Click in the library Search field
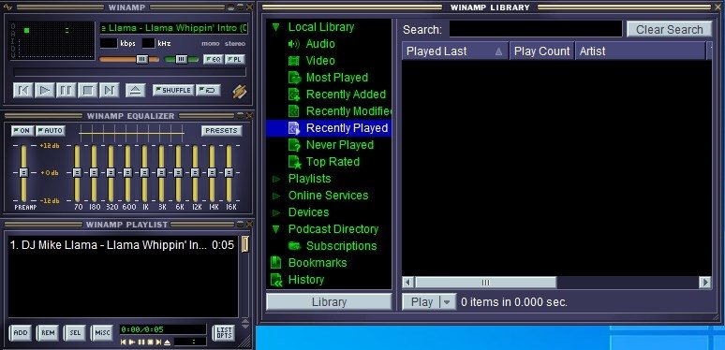 pos(536,29)
